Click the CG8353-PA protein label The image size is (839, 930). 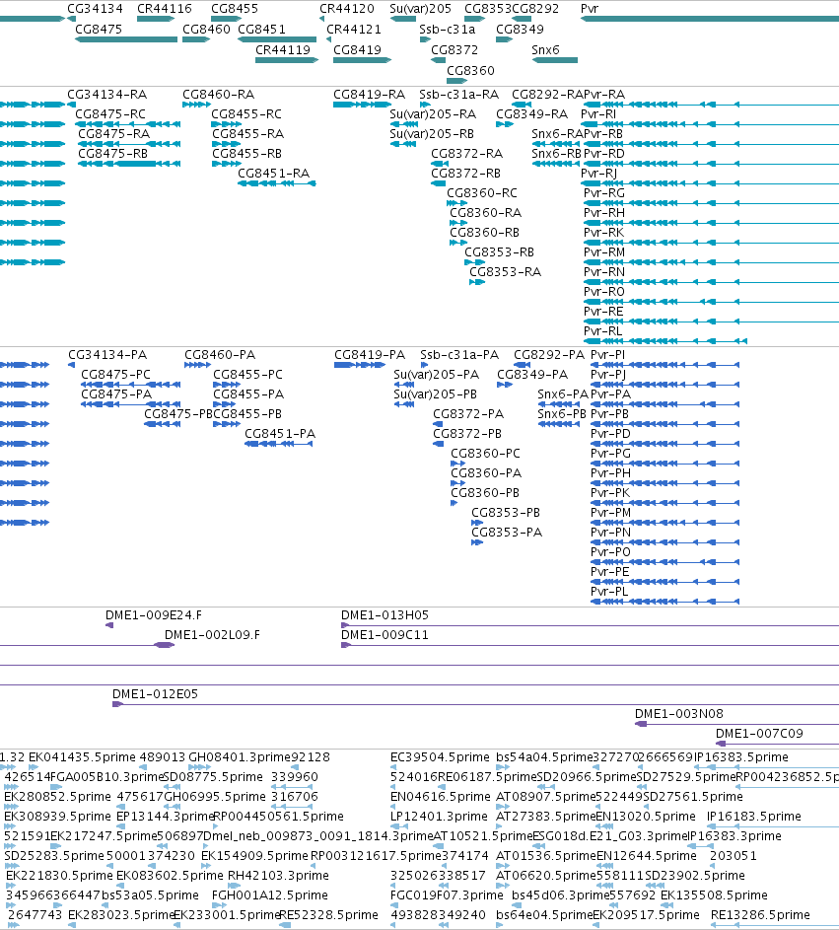coord(507,532)
